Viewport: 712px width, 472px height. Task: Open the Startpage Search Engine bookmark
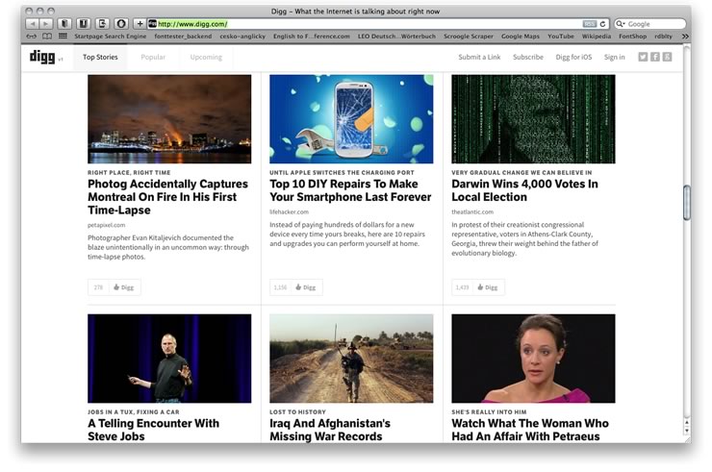111,36
